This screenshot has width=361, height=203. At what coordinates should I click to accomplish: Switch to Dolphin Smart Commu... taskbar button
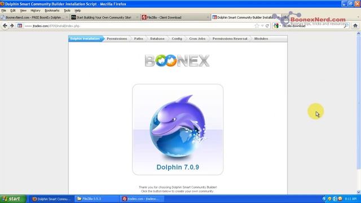51,199
